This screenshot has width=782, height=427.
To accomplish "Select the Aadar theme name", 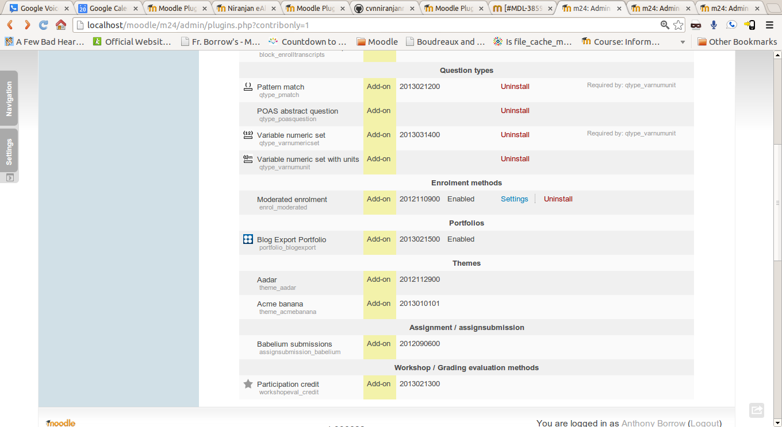I will point(267,280).
